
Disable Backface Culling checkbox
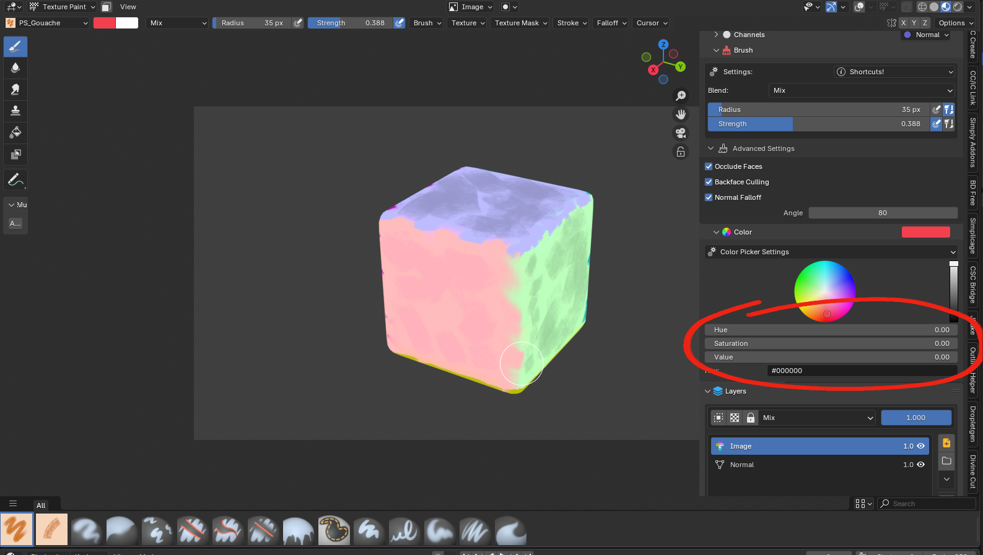tap(709, 182)
